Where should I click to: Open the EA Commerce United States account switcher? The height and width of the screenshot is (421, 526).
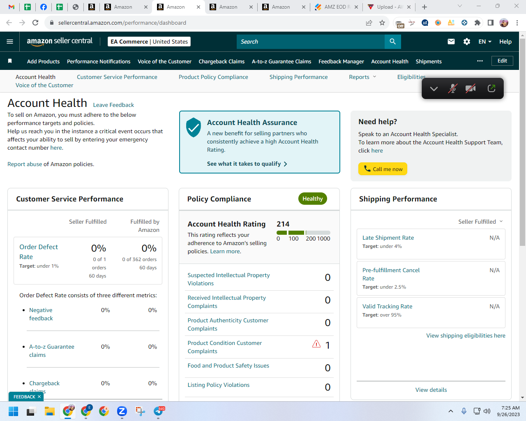click(x=149, y=42)
